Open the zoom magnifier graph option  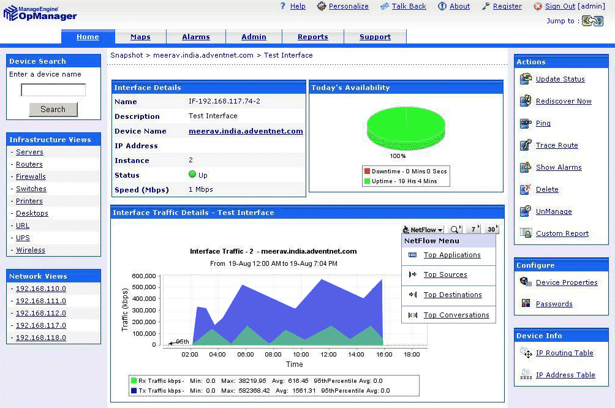[x=456, y=230]
